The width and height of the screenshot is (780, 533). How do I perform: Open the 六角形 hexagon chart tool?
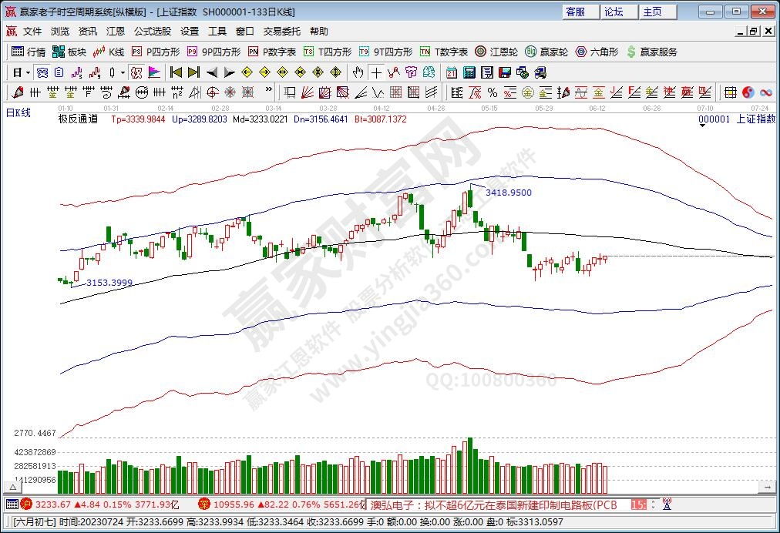597,52
